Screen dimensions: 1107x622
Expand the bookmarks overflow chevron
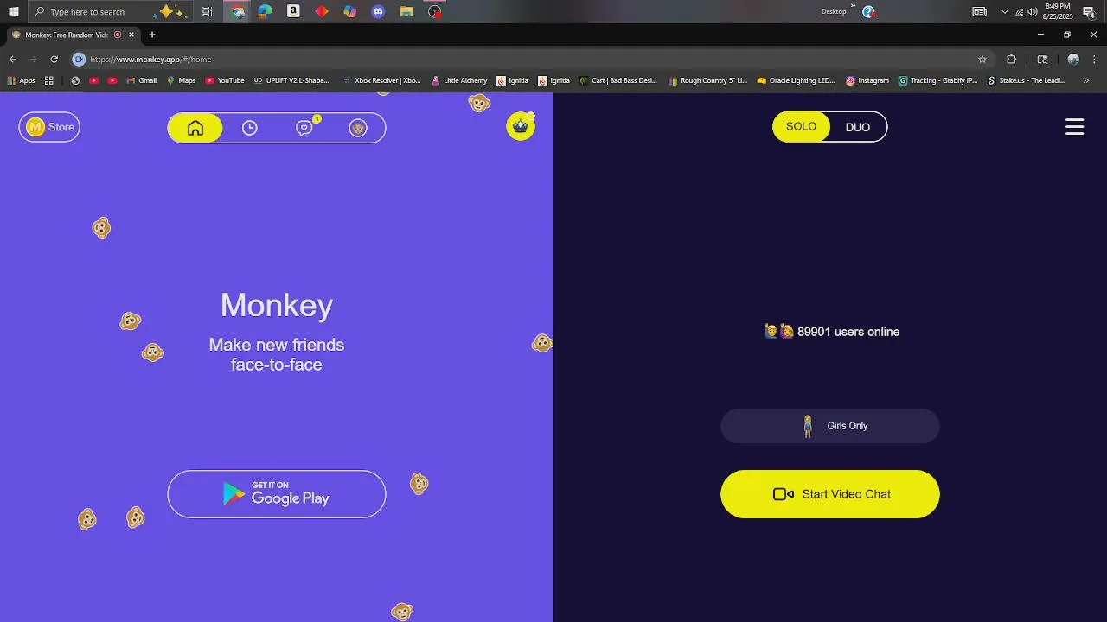click(x=1086, y=80)
